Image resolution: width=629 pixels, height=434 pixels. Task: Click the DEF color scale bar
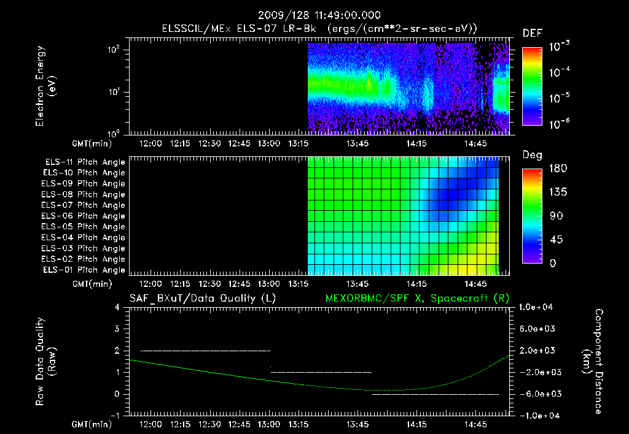[532, 86]
